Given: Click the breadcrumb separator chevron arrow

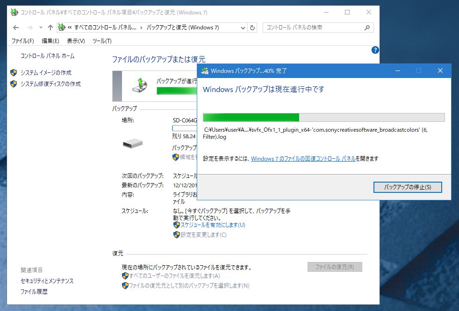Looking at the screenshot, I should [x=141, y=28].
